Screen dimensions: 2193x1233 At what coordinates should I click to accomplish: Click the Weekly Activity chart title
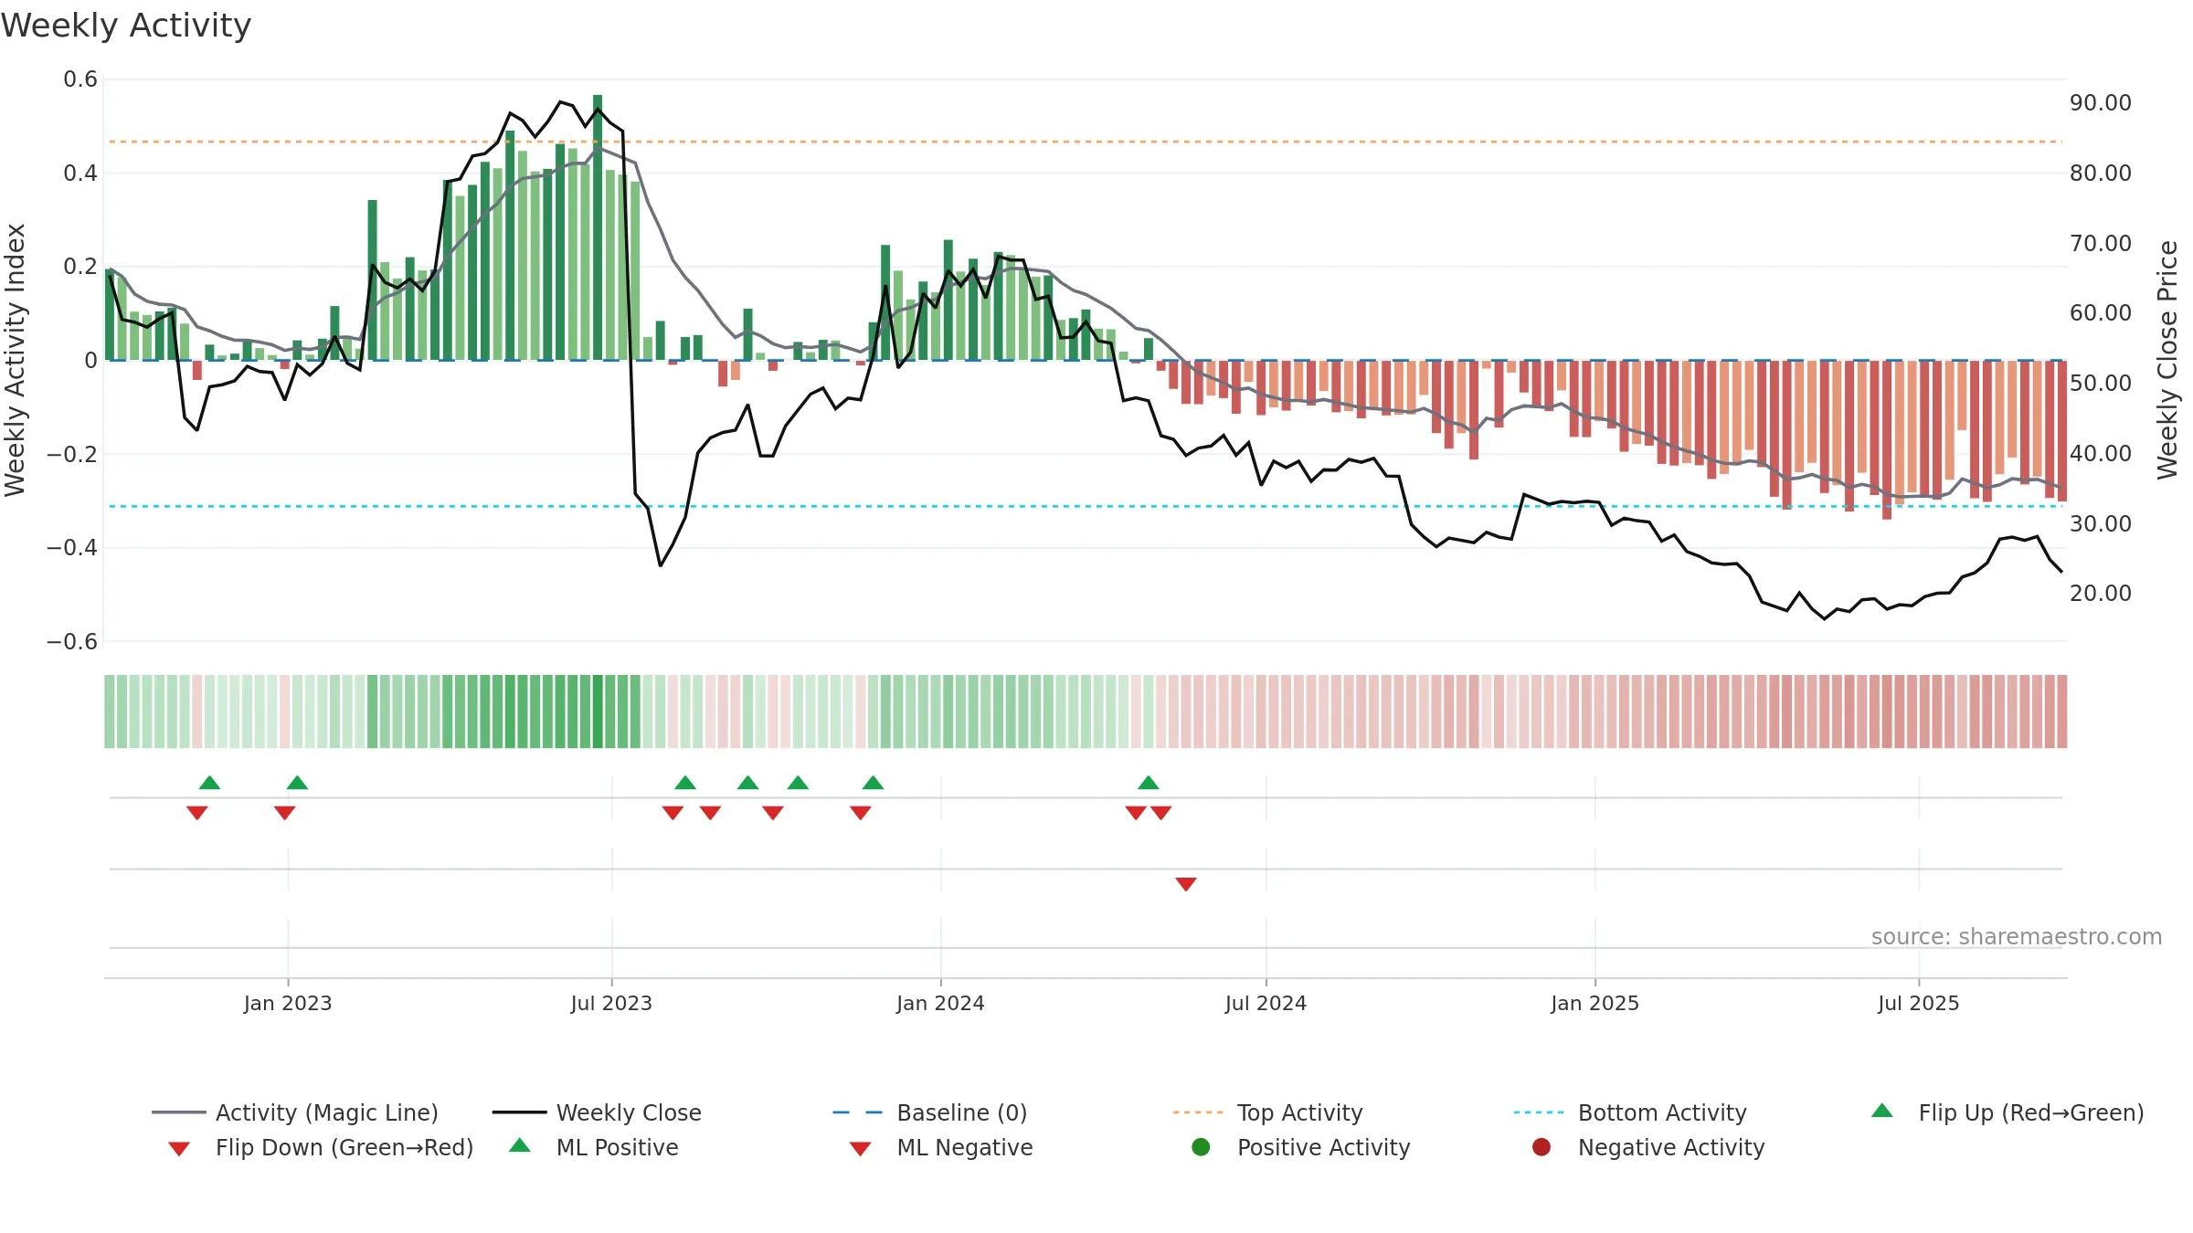click(126, 26)
